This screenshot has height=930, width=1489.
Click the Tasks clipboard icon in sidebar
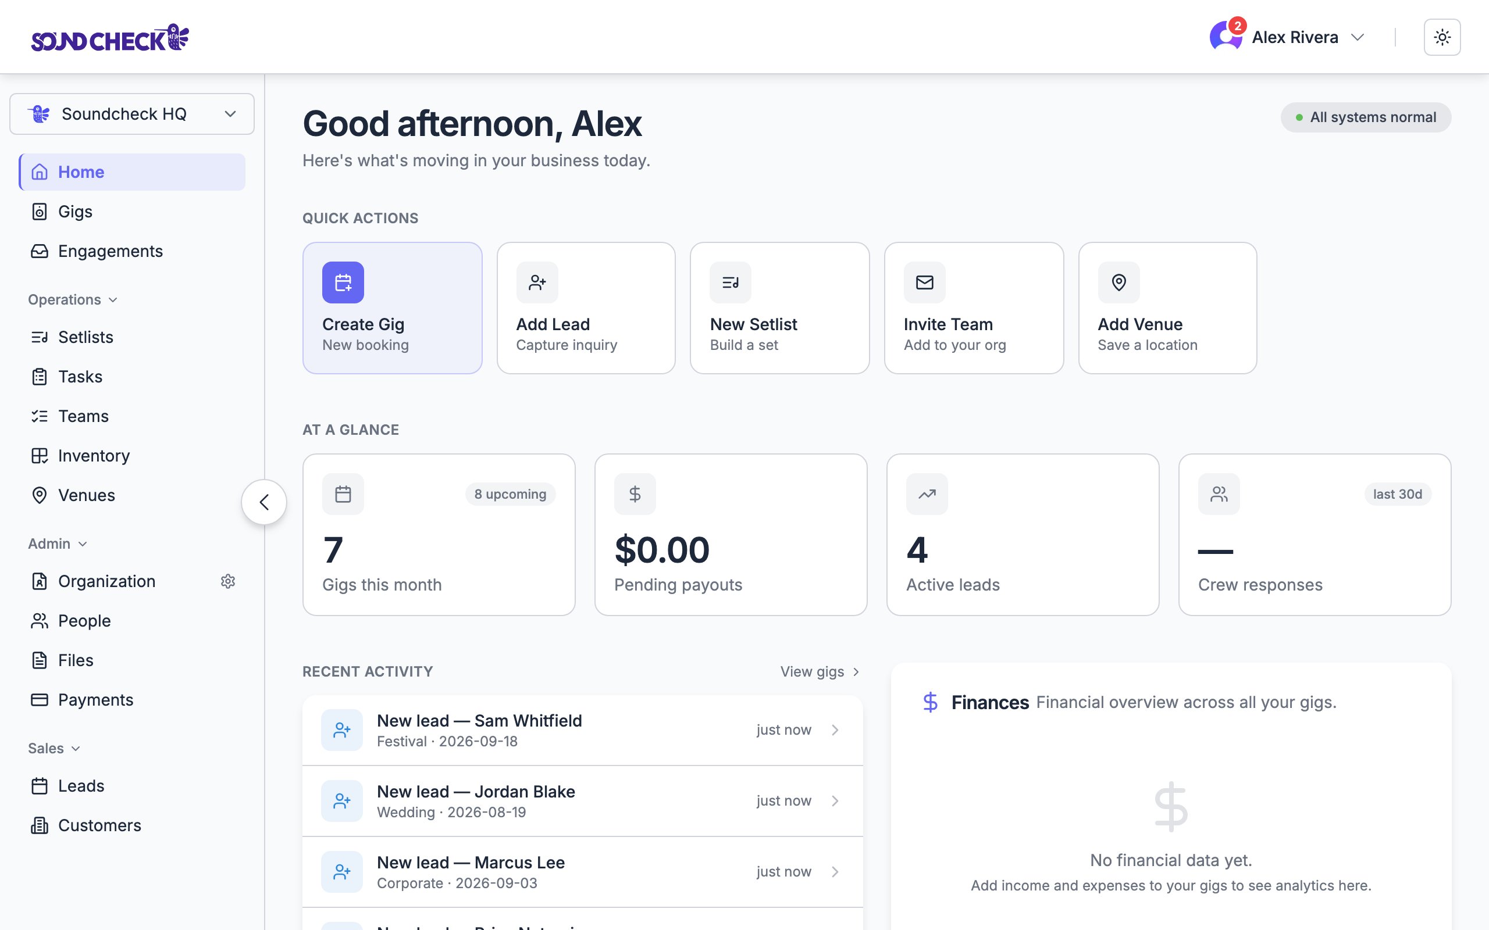point(40,377)
